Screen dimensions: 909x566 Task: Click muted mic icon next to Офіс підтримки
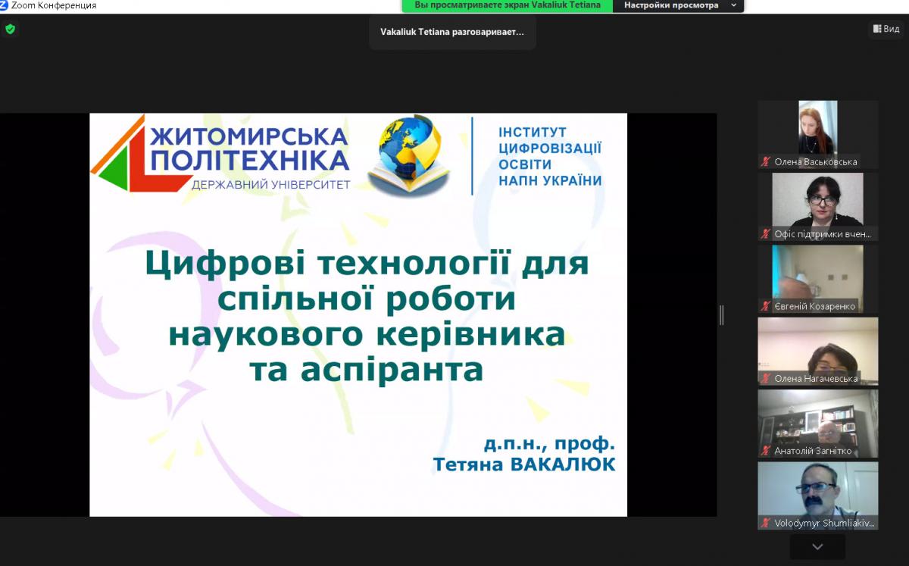(767, 234)
